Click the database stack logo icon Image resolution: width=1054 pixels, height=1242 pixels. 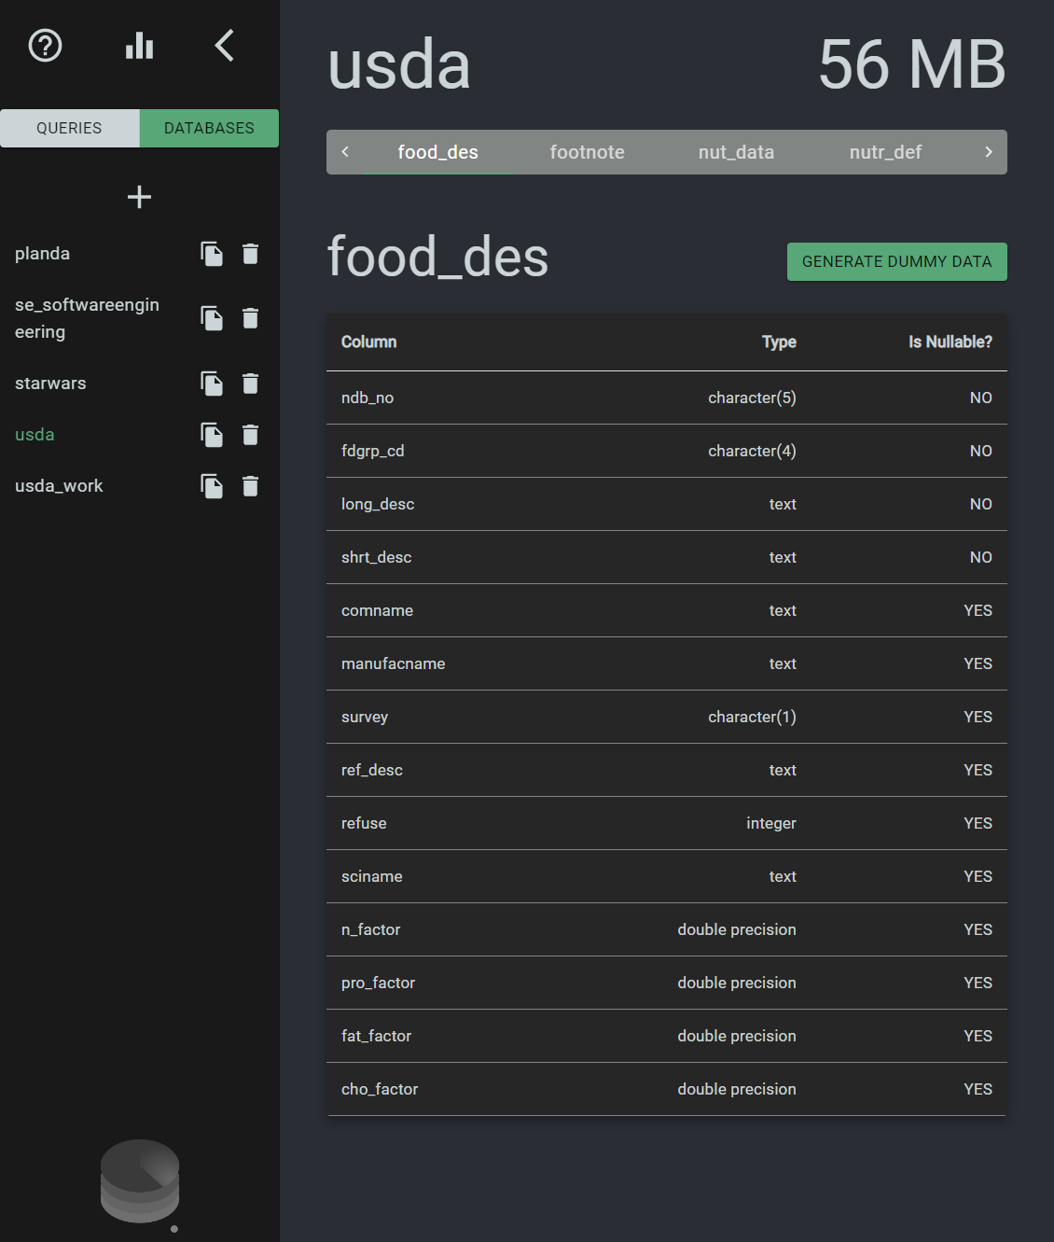point(140,1181)
